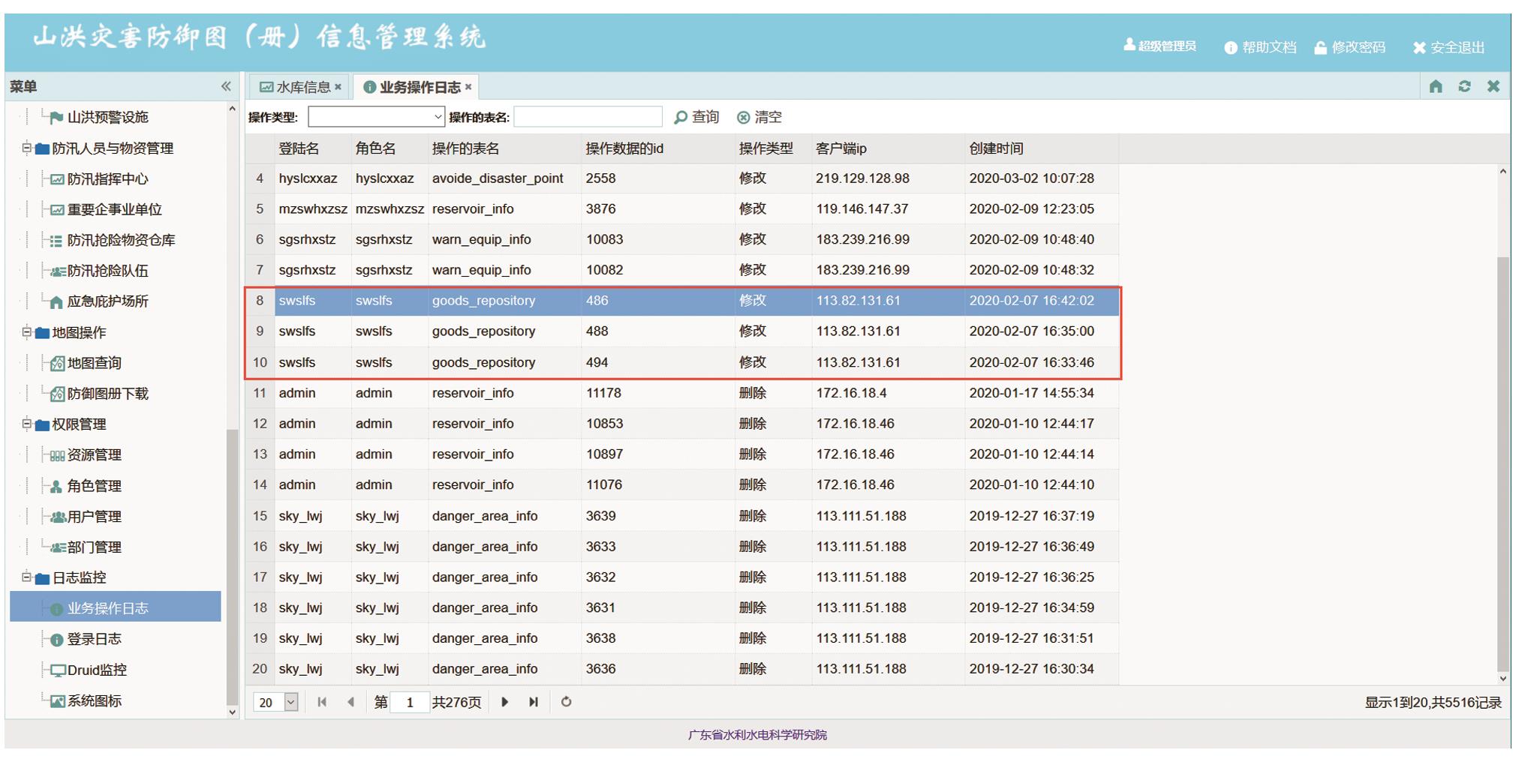Go to next page of log records
Image resolution: width=1516 pixels, height=762 pixels.
coord(504,702)
